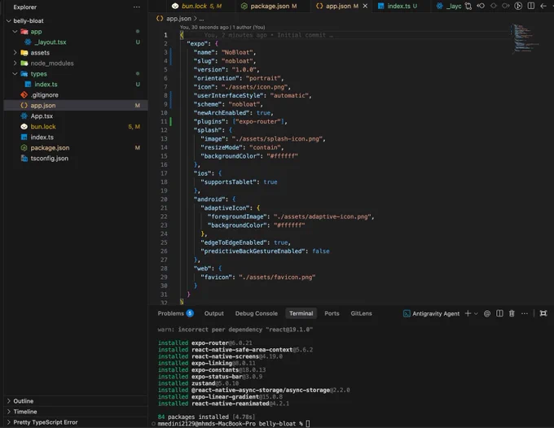The height and width of the screenshot is (428, 554).
Task: Collapse the app folder in Explorer
Action: pyautogui.click(x=15, y=32)
